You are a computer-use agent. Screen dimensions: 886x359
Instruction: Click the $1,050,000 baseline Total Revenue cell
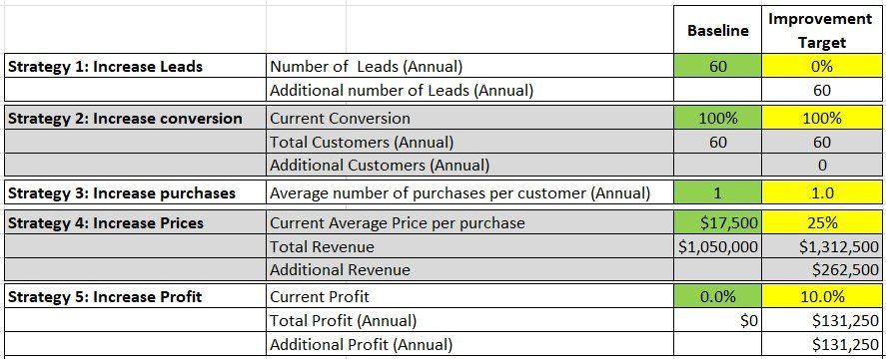717,246
